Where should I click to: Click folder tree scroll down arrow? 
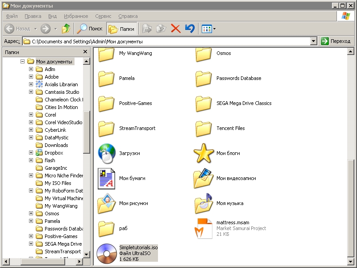(x=87, y=254)
